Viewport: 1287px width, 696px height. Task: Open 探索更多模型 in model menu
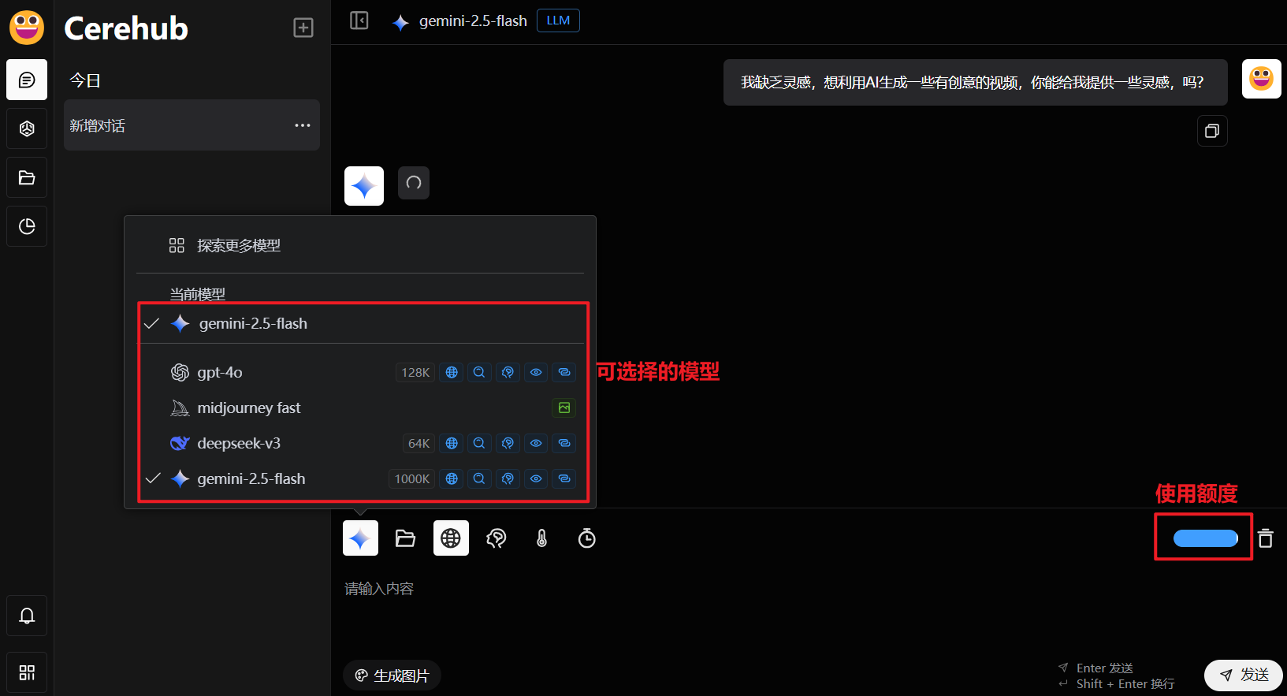coord(360,245)
